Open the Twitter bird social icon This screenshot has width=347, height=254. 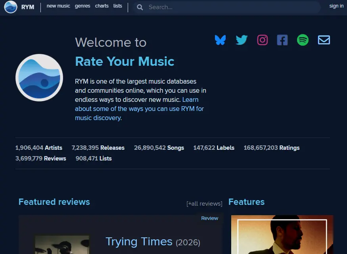242,40
